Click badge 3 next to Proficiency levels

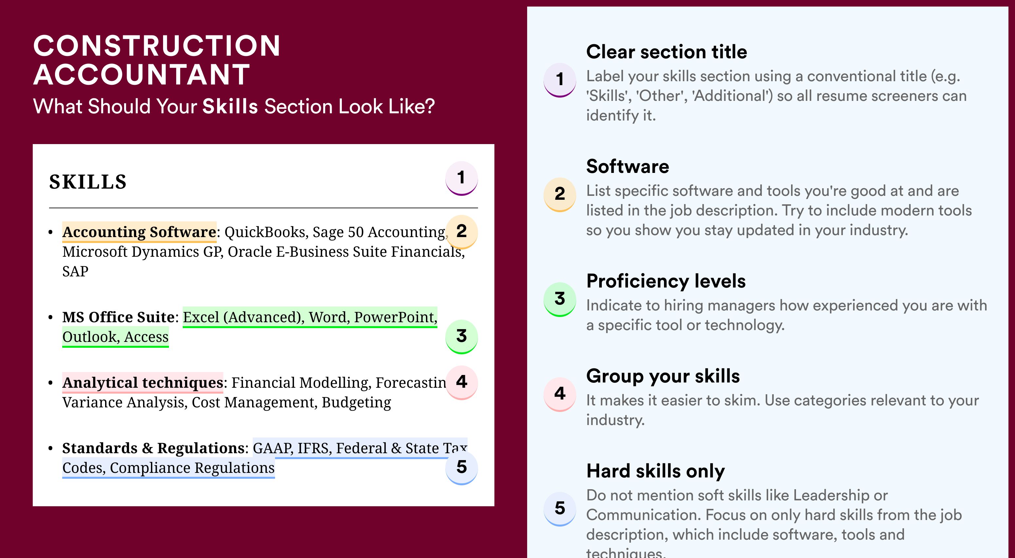560,299
